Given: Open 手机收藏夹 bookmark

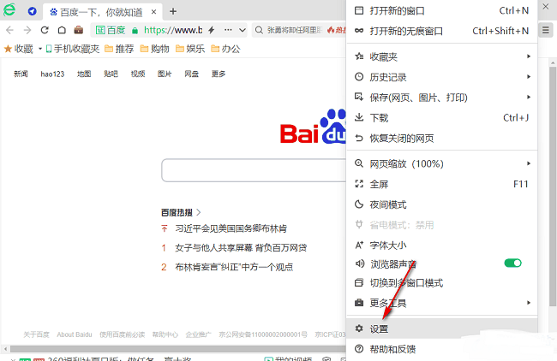Looking at the screenshot, I should [73, 49].
